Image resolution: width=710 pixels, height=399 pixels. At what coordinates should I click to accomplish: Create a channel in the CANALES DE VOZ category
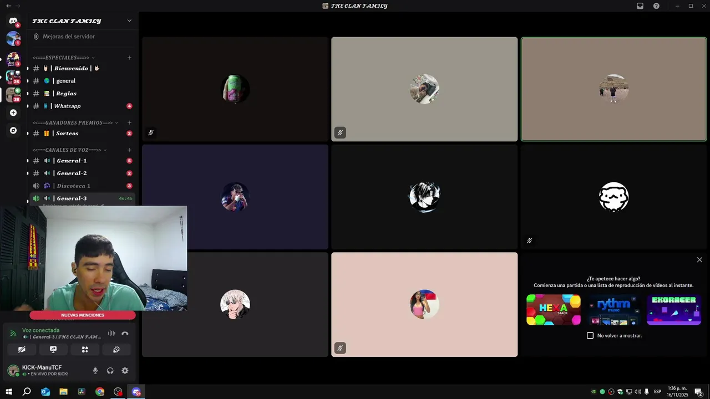click(x=129, y=150)
